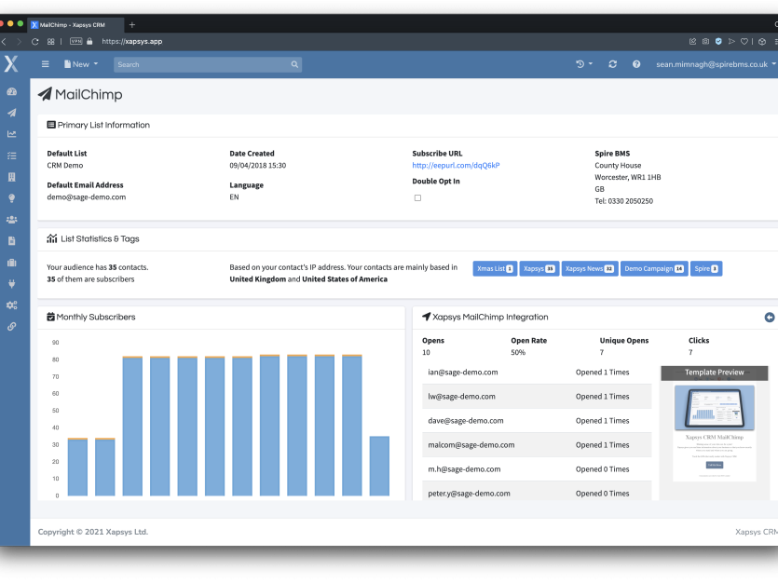778x583 pixels.
Task: Open the chain link sidebar icon
Action: tap(12, 326)
